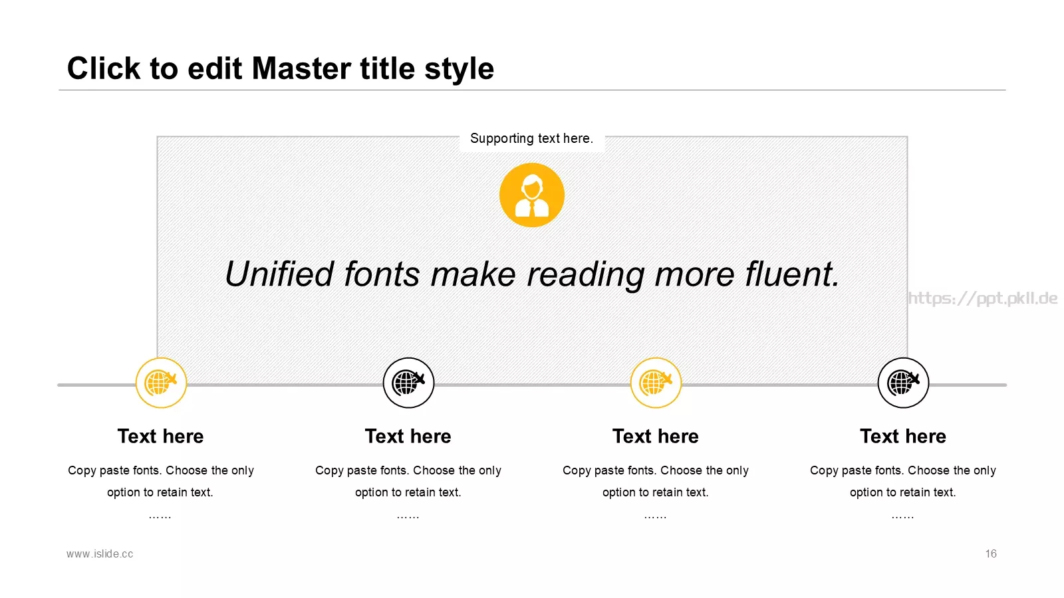Select the fourth column 'Copy paste fonts' paragraph
The height and width of the screenshot is (598, 1064).
pos(903,492)
